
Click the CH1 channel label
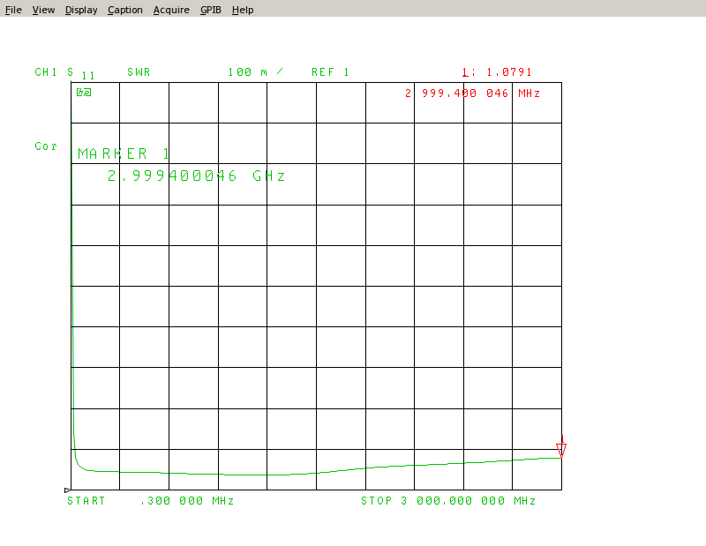coord(46,72)
